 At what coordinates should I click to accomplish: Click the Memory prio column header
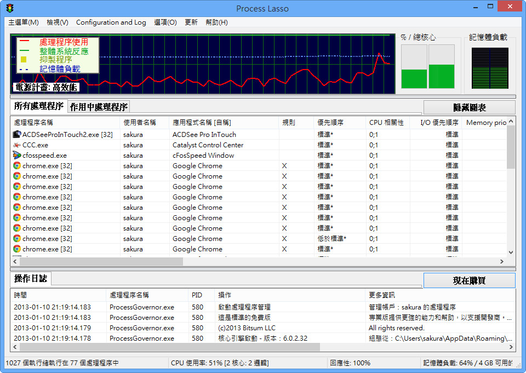pos(484,123)
